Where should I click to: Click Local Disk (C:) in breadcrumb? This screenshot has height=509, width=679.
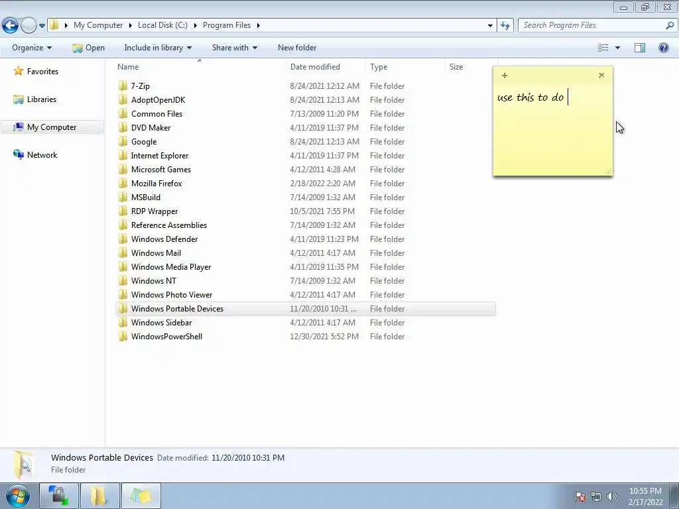tap(162, 25)
